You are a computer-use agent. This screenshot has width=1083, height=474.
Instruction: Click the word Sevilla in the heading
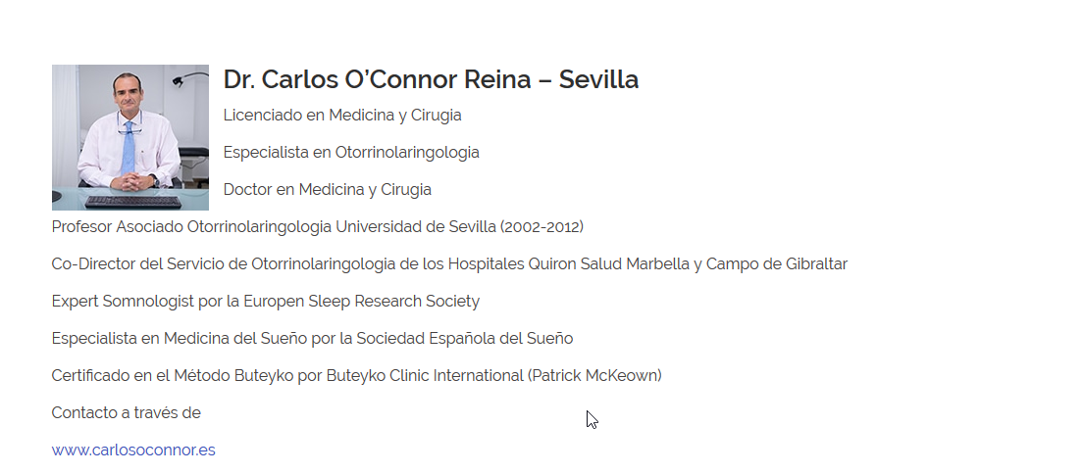click(x=598, y=79)
